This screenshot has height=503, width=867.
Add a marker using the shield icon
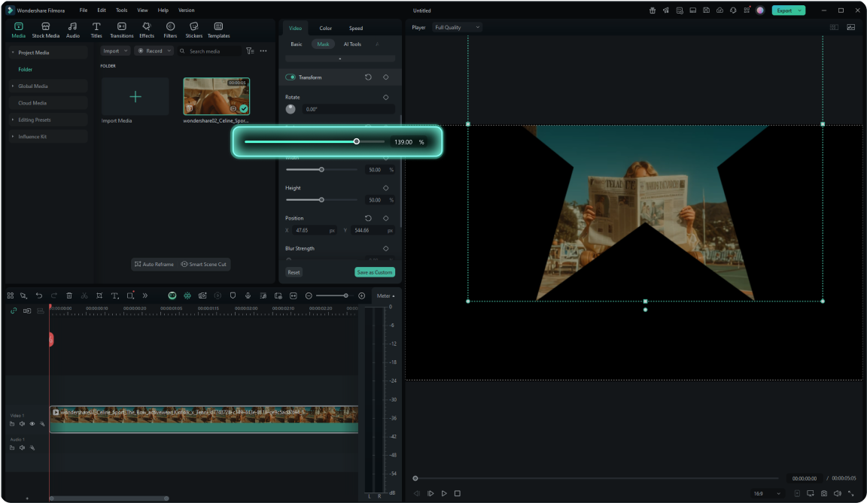(233, 296)
